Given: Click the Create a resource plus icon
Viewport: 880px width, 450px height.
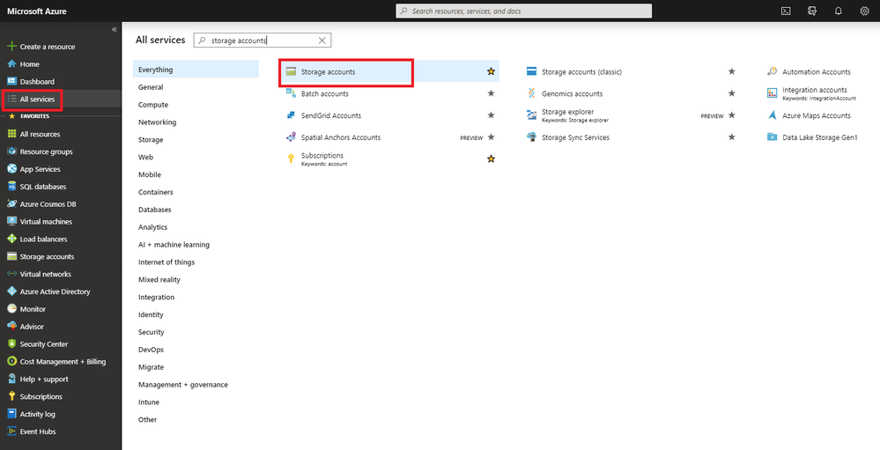Looking at the screenshot, I should click(11, 47).
